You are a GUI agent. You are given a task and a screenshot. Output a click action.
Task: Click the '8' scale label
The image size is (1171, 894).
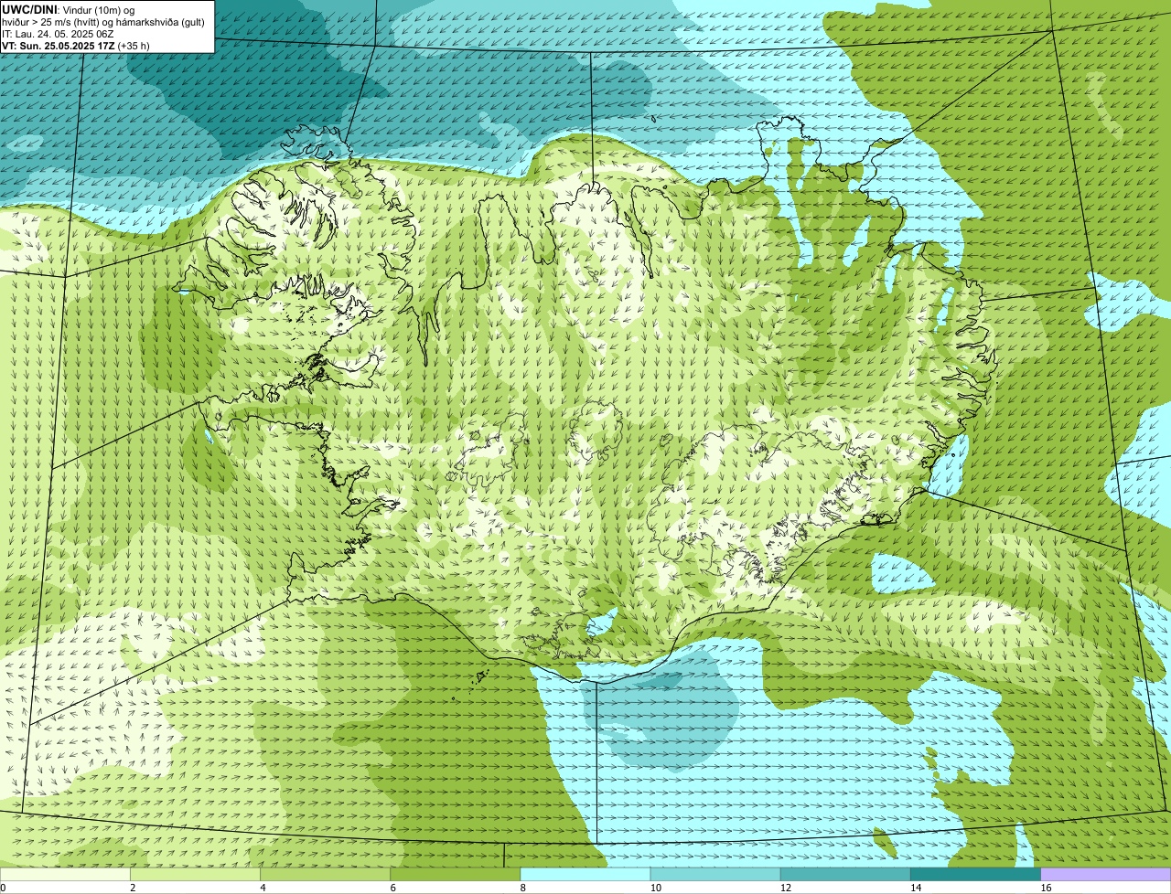[x=522, y=888]
